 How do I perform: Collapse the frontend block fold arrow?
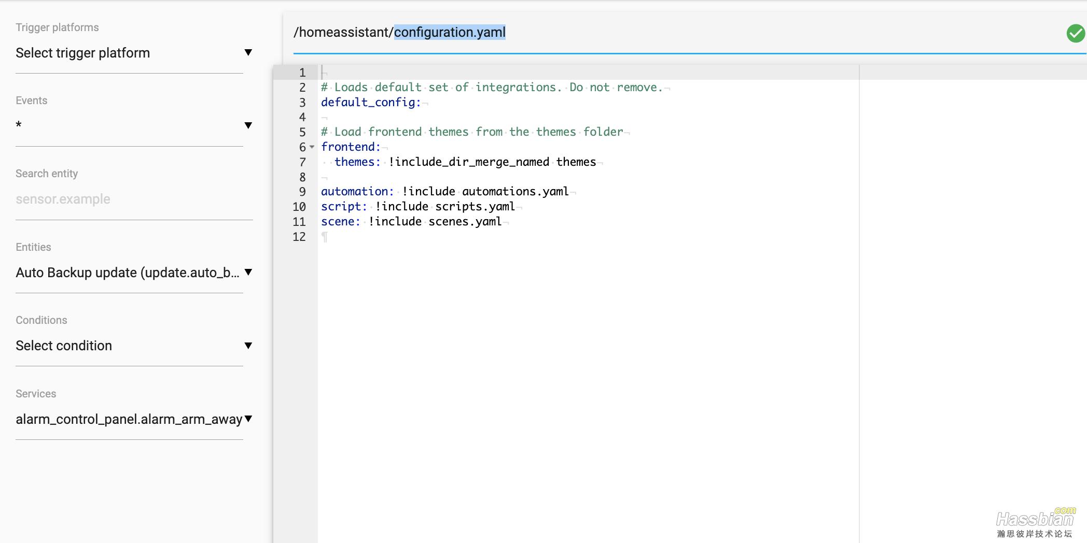coord(312,147)
